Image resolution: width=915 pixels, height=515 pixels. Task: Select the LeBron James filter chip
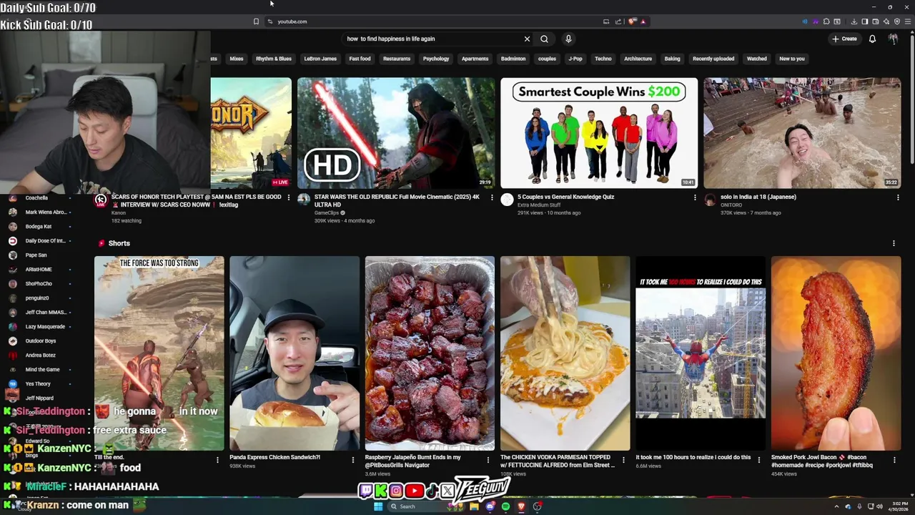tap(320, 59)
